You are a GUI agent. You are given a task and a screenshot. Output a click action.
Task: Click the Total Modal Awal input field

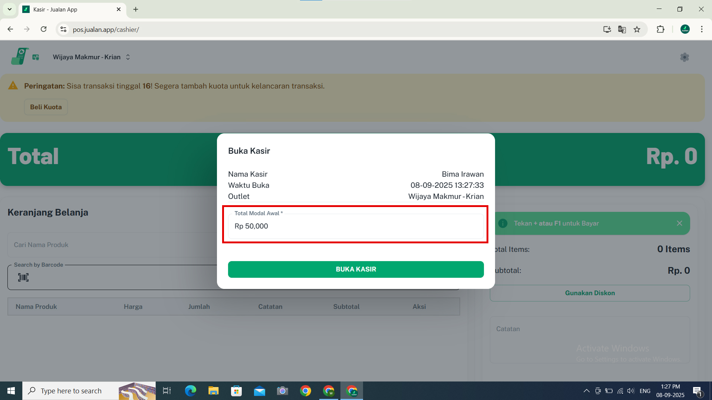[355, 226]
